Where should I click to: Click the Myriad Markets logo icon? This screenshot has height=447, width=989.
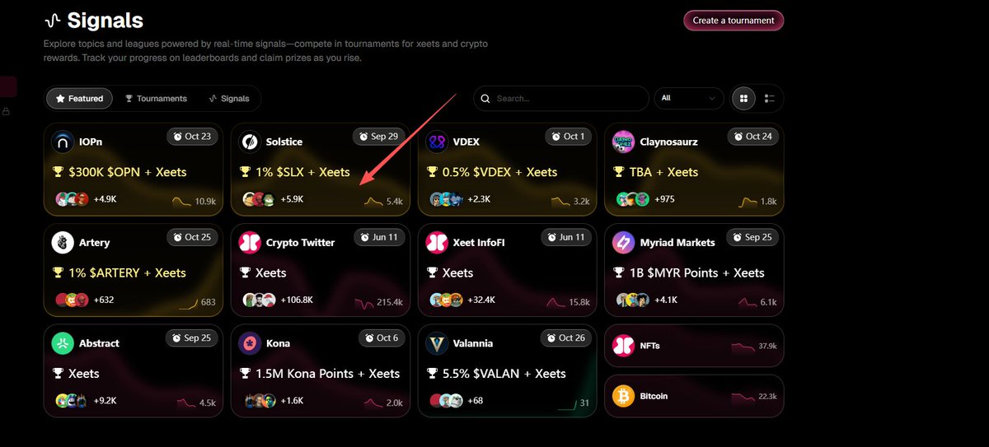point(623,243)
